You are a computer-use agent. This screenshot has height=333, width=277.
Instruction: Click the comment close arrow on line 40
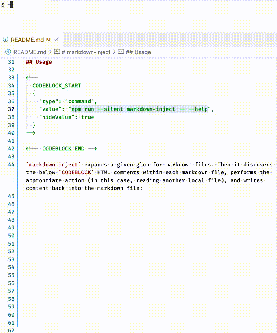coord(31,133)
